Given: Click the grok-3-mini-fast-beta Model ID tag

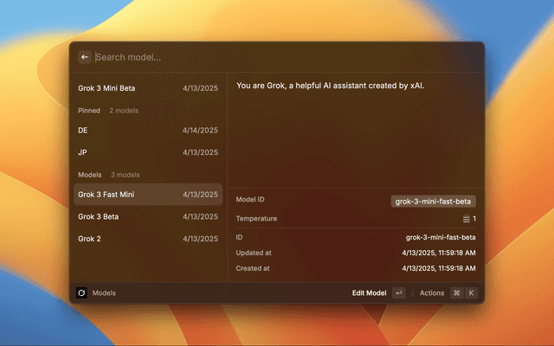Looking at the screenshot, I should (x=433, y=201).
